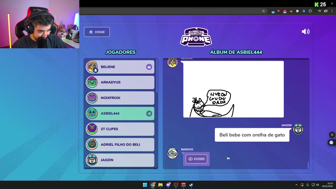
Task: Open OBS Studio from the taskbar
Action: tap(176, 185)
